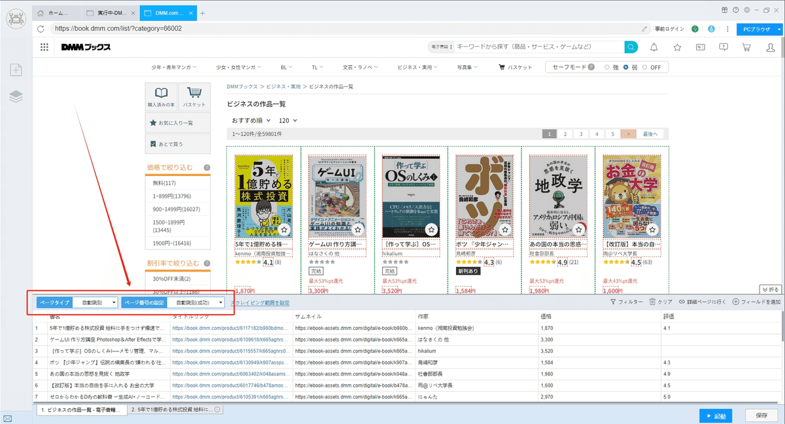The width and height of the screenshot is (785, 424).
Task: Expand the ビジネス・実用 menu
Action: point(418,67)
